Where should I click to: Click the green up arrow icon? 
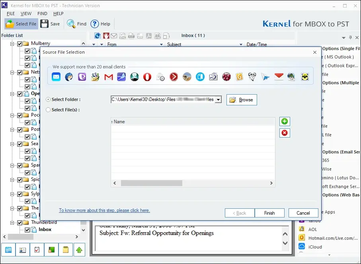[79, 250]
